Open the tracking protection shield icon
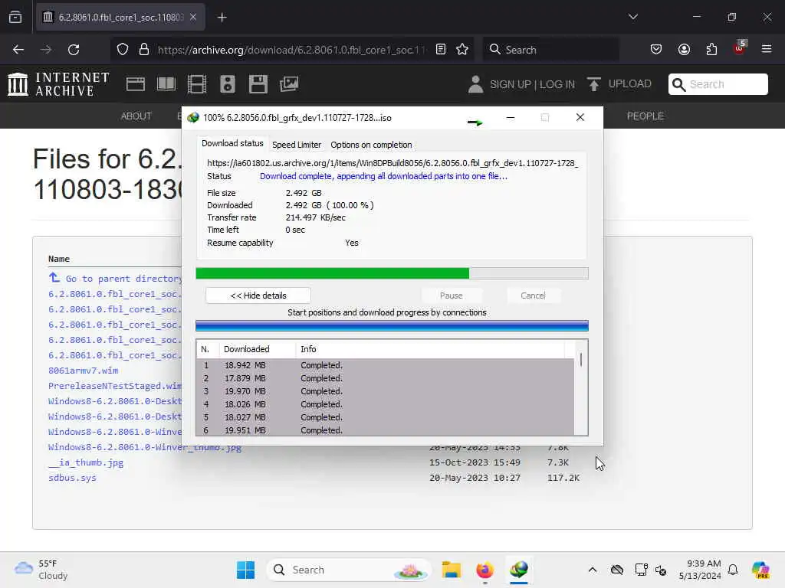Viewport: 785px width, 588px height. [x=123, y=50]
